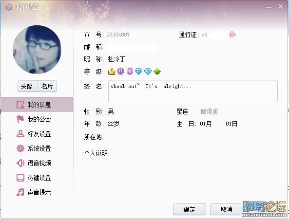Click the 头像 button
Viewport: 289px width, 219px height.
pos(27,86)
